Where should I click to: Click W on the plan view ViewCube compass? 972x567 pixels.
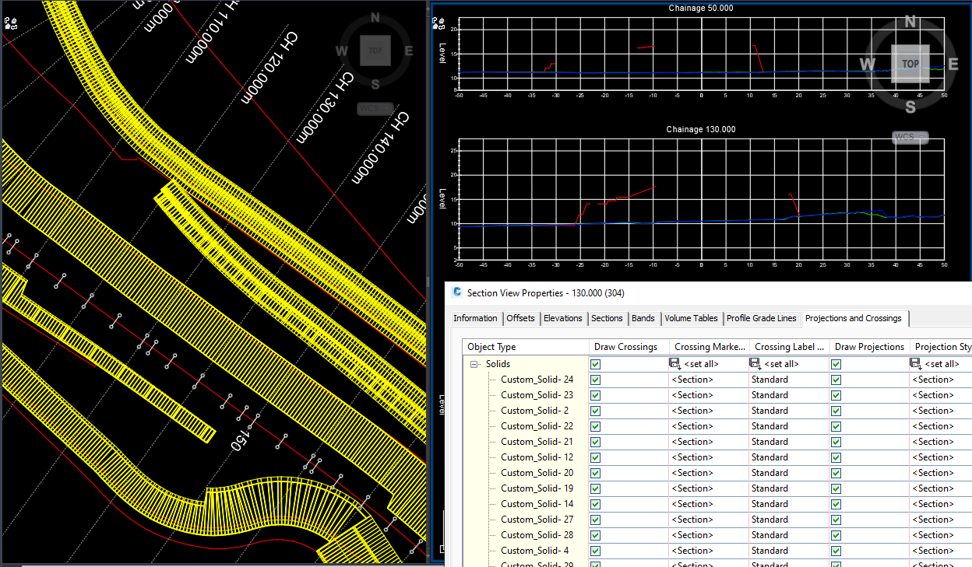341,51
